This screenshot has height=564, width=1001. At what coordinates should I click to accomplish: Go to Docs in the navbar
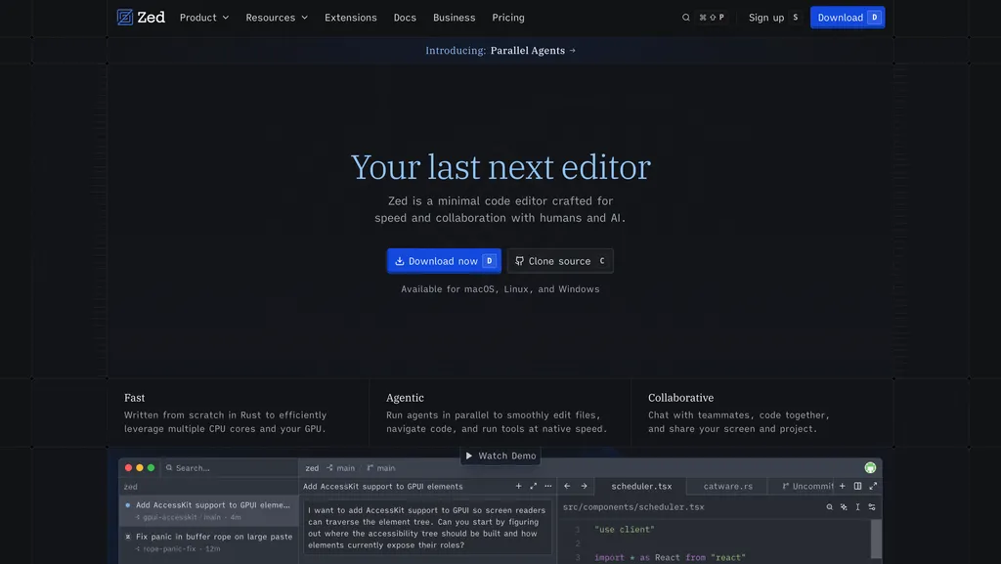point(405,18)
